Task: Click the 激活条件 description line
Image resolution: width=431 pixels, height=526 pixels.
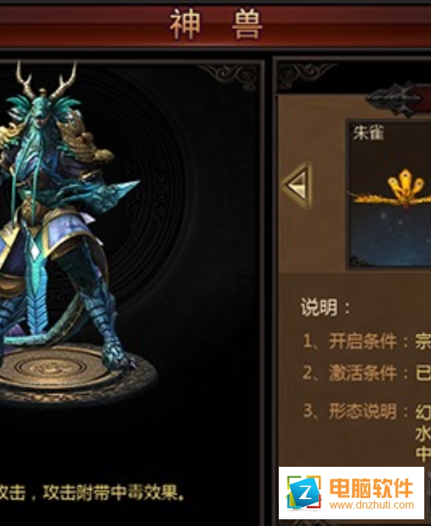Action: point(366,373)
